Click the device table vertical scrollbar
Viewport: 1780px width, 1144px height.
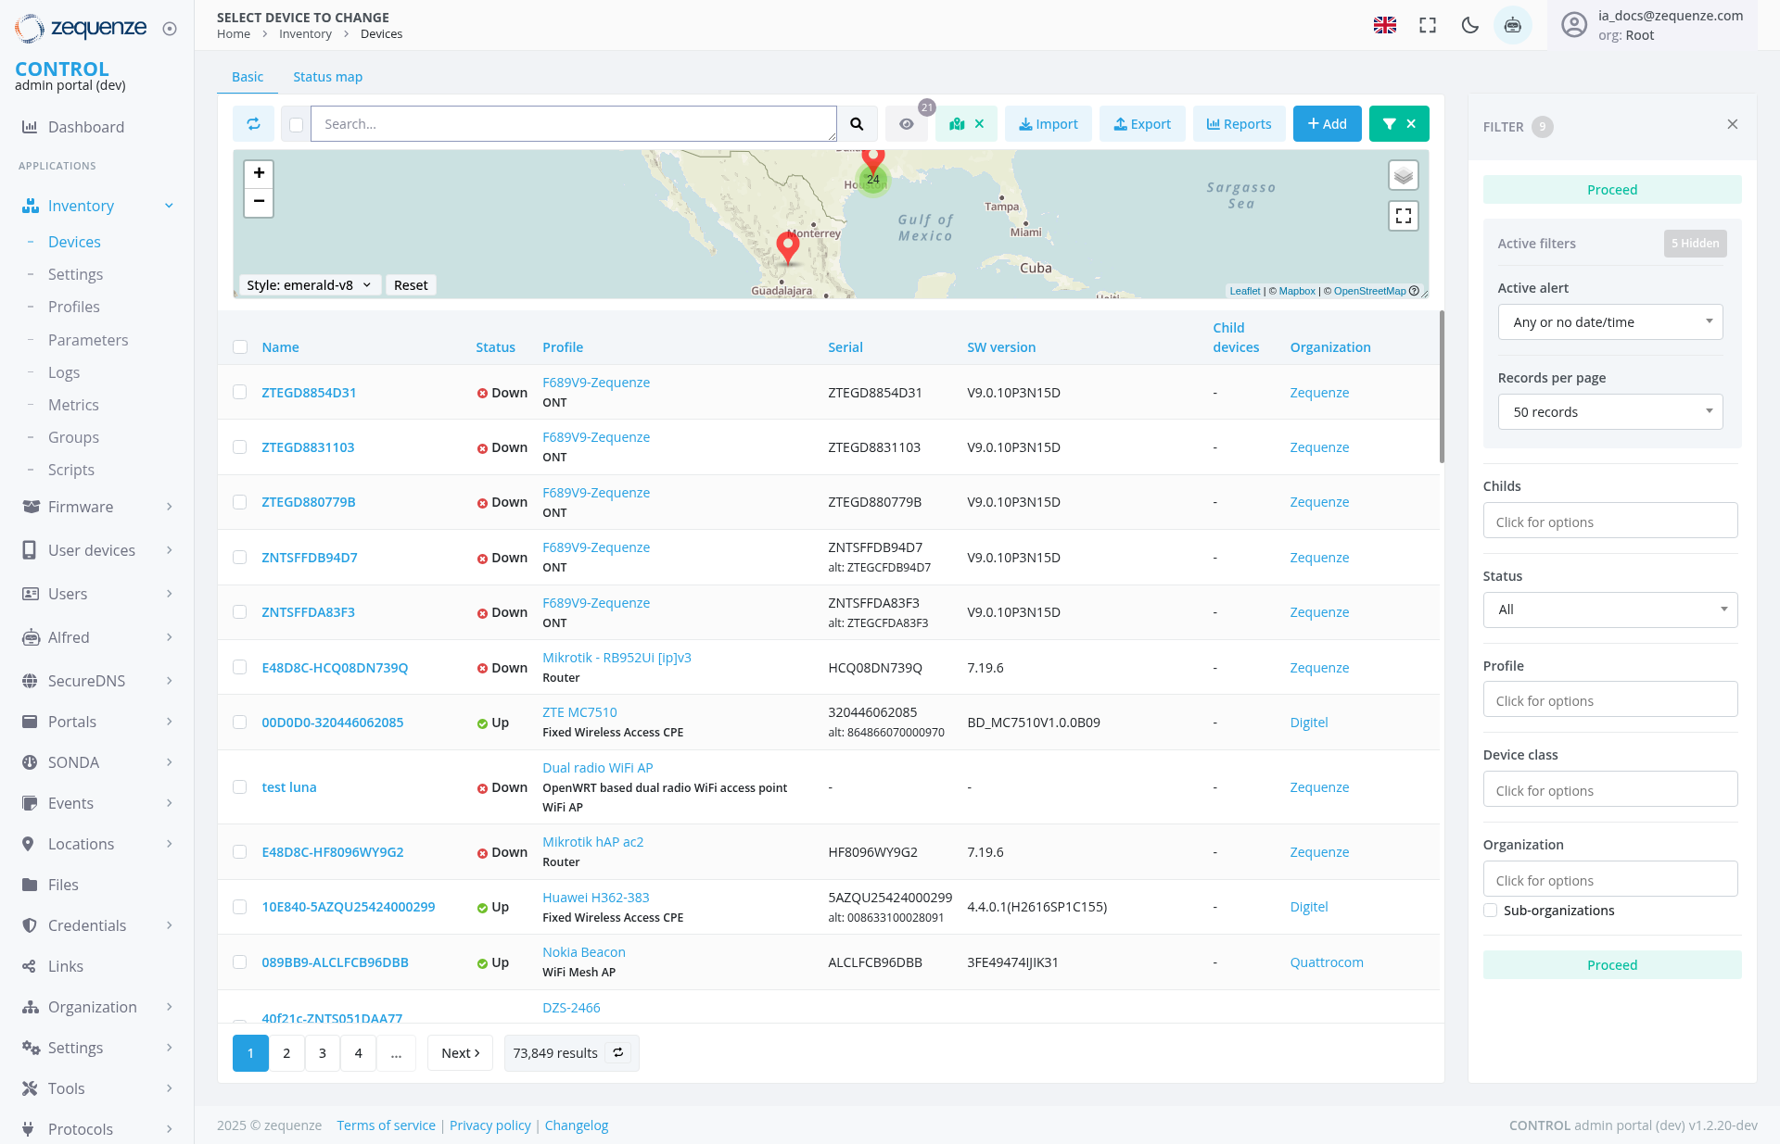(1442, 387)
